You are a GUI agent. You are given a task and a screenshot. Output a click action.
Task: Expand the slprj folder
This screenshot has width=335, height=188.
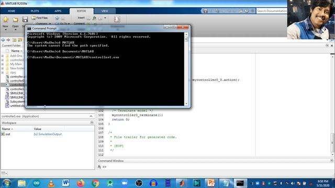pos(3,73)
